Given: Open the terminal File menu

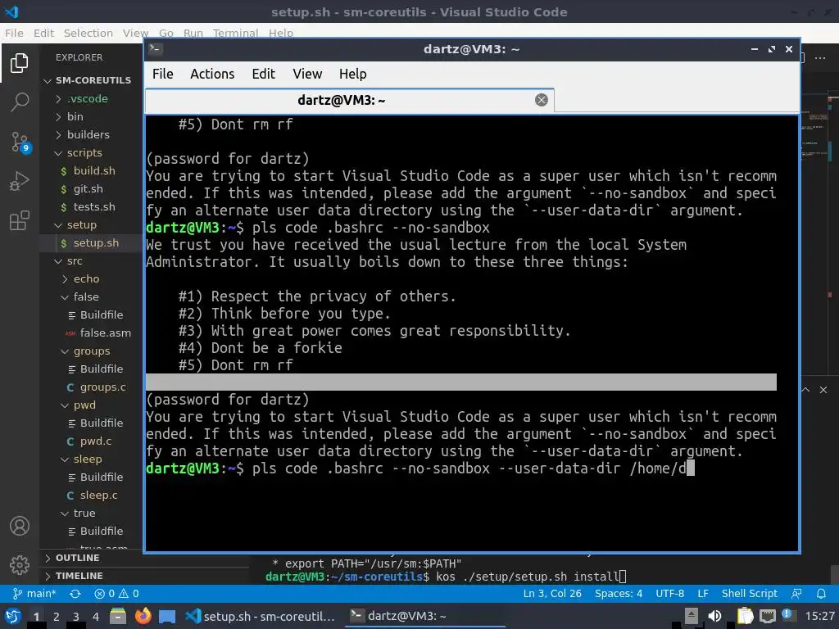Looking at the screenshot, I should point(163,74).
